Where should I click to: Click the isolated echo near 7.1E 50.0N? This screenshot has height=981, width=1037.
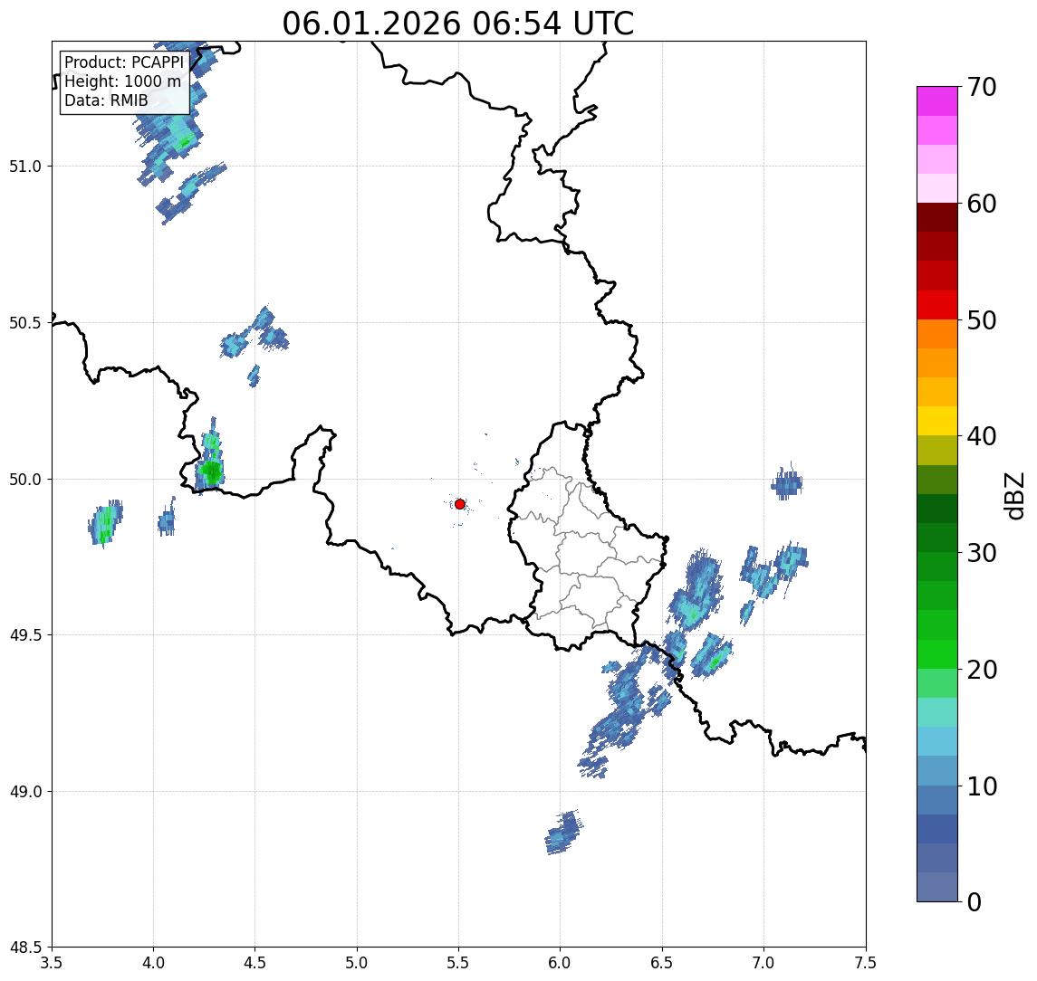pyautogui.click(x=787, y=483)
